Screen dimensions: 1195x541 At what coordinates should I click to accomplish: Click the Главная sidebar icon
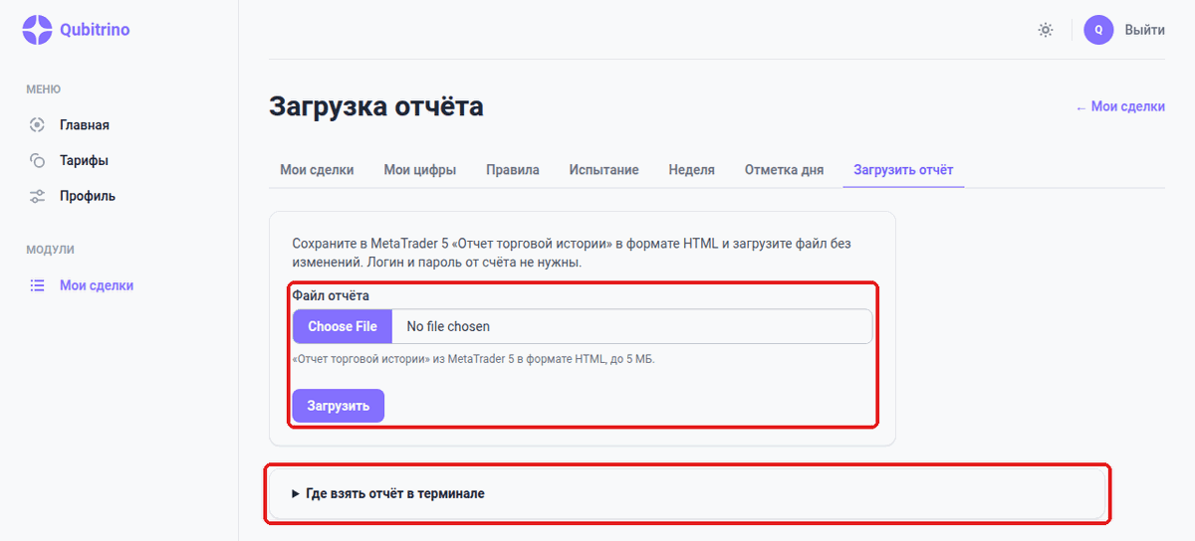[x=37, y=125]
